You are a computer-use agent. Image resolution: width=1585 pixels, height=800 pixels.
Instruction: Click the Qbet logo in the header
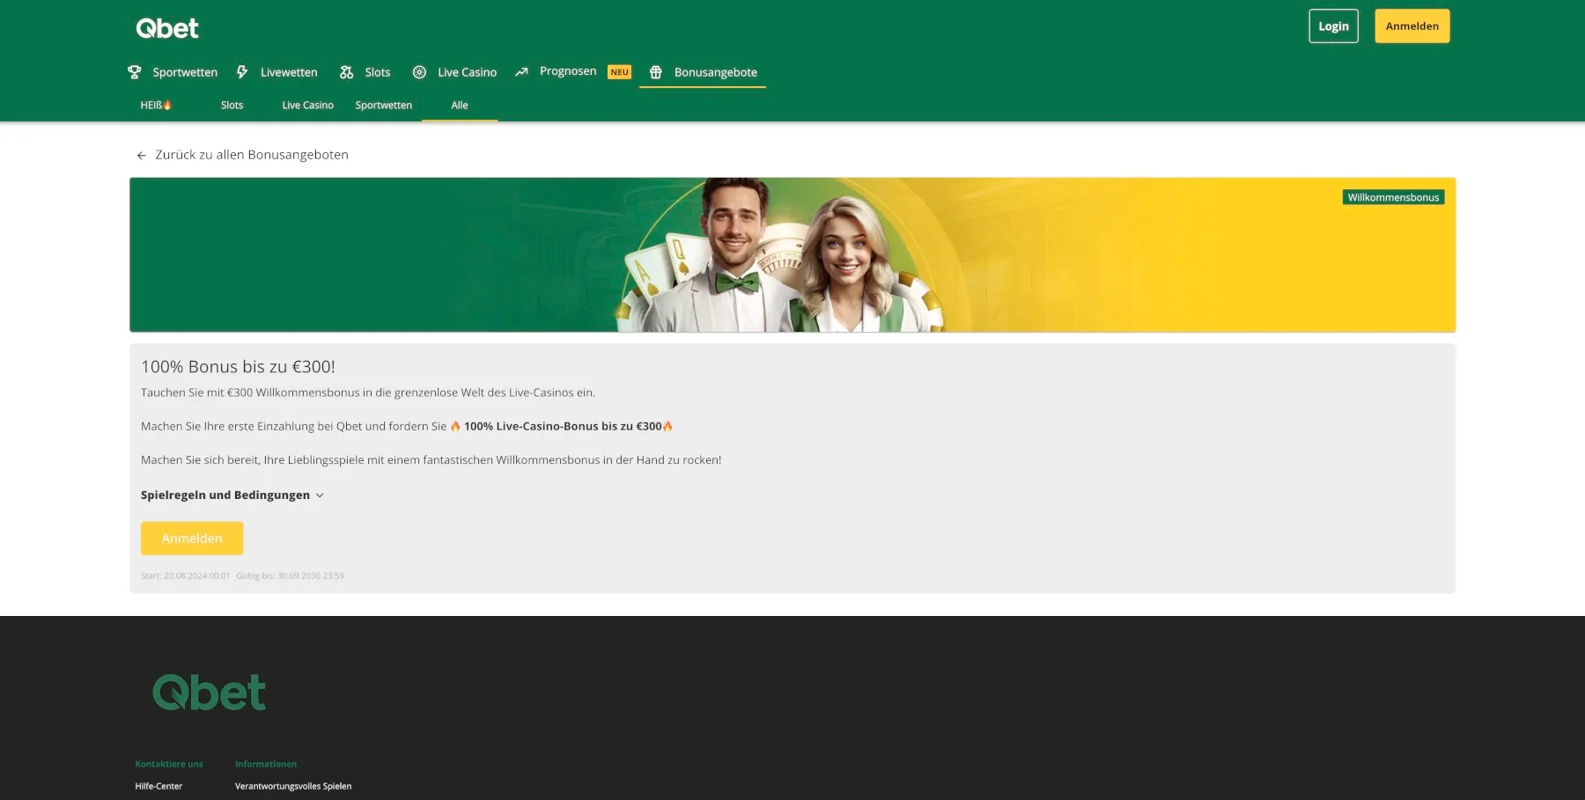[167, 28]
